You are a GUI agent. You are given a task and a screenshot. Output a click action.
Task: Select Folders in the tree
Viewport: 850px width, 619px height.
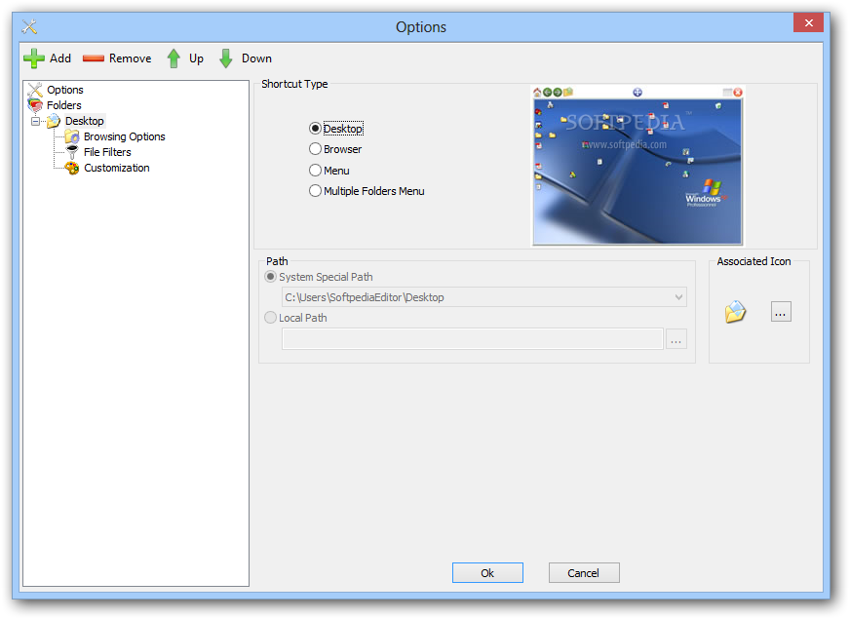(64, 105)
